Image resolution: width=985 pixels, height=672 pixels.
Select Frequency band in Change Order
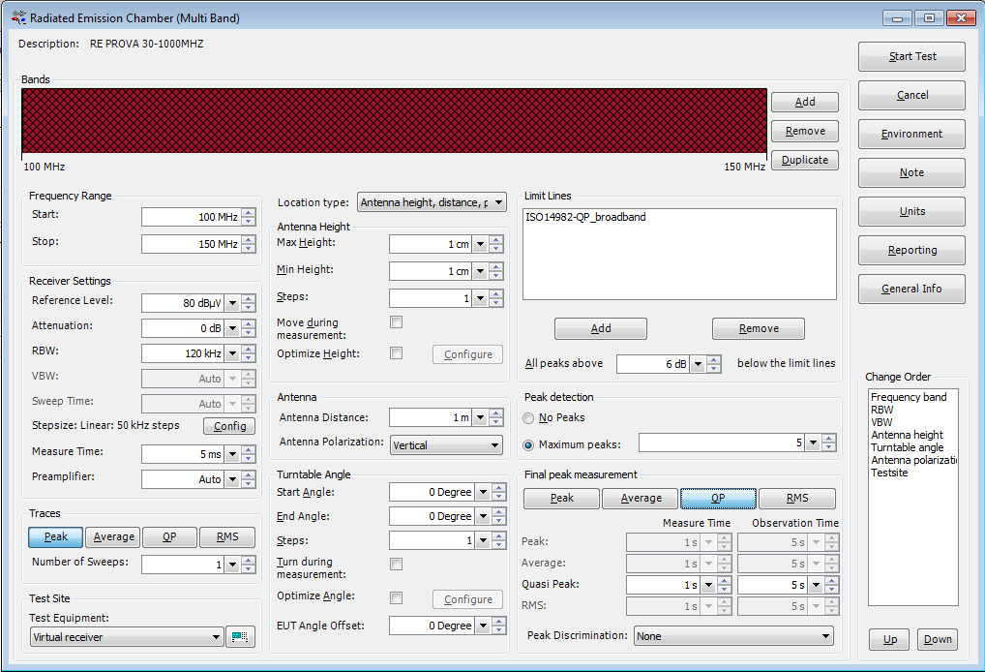click(909, 397)
